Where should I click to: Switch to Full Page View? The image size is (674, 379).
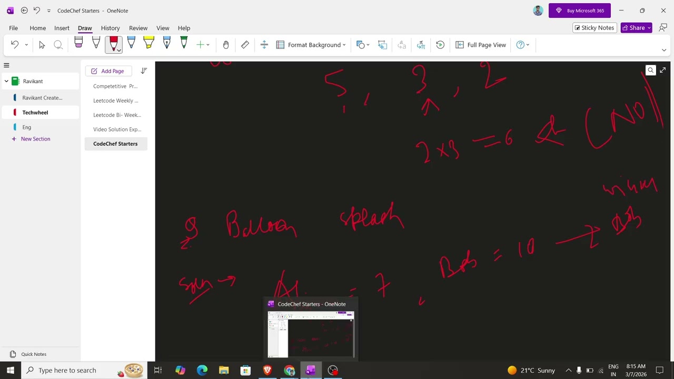click(x=481, y=45)
